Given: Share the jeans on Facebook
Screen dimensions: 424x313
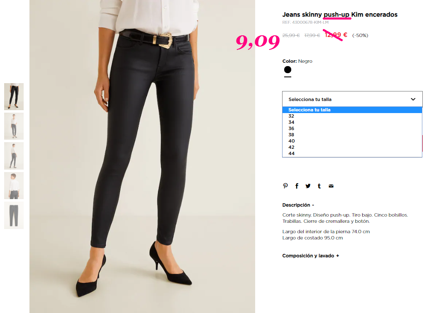Looking at the screenshot, I should pos(297,186).
